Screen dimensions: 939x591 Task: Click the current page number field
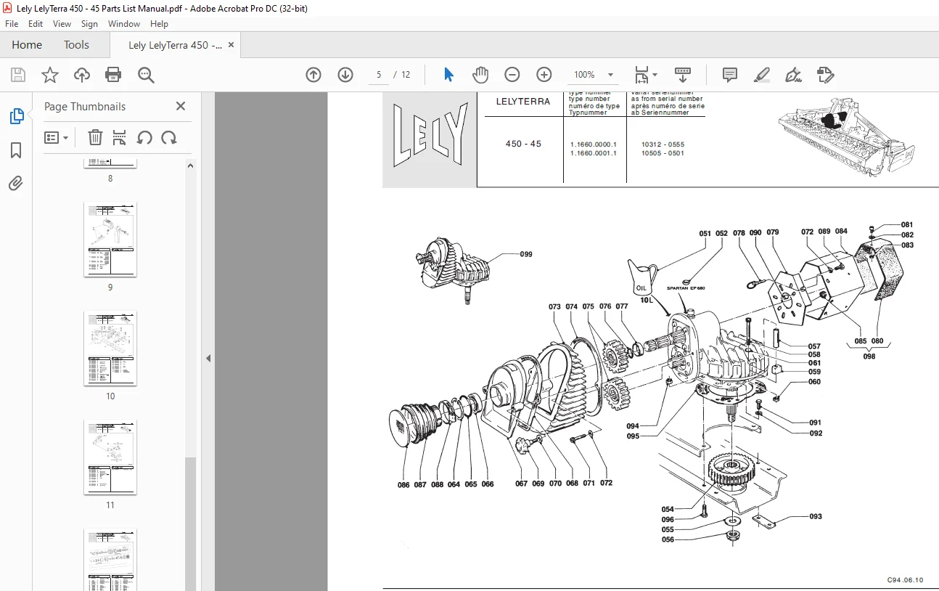(x=379, y=75)
